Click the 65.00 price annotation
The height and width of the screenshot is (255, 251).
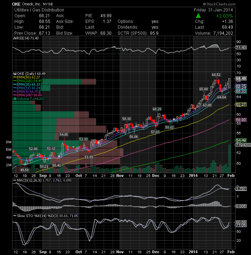point(204,89)
